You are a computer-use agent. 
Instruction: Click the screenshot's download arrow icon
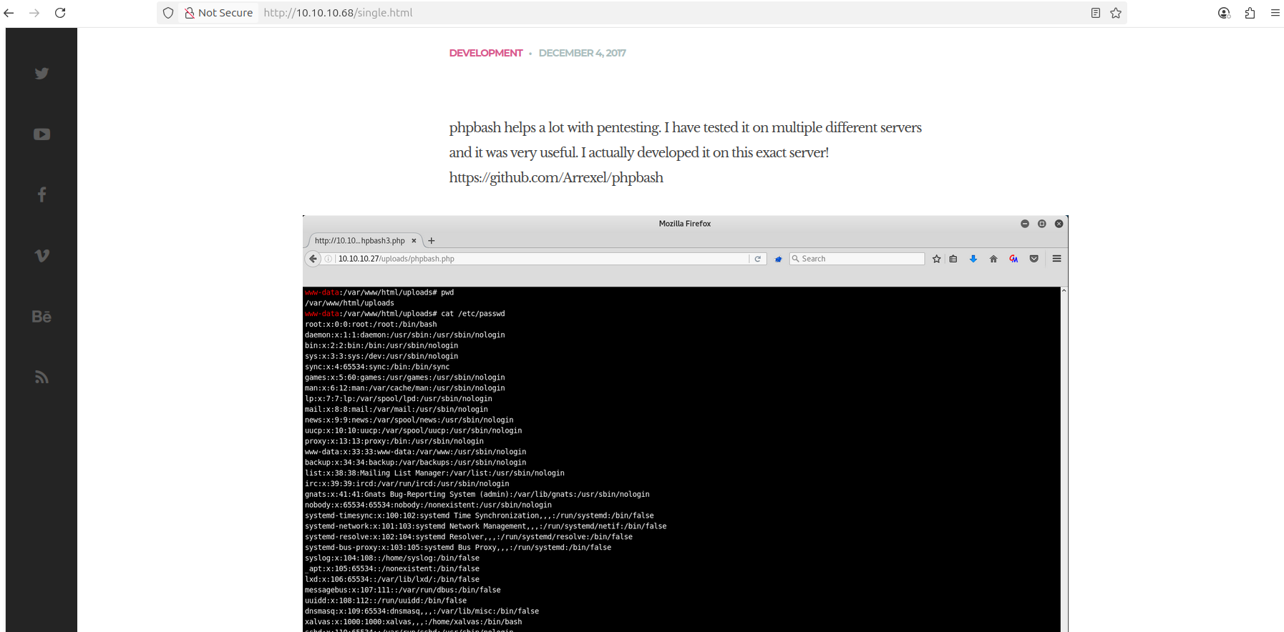pos(973,259)
